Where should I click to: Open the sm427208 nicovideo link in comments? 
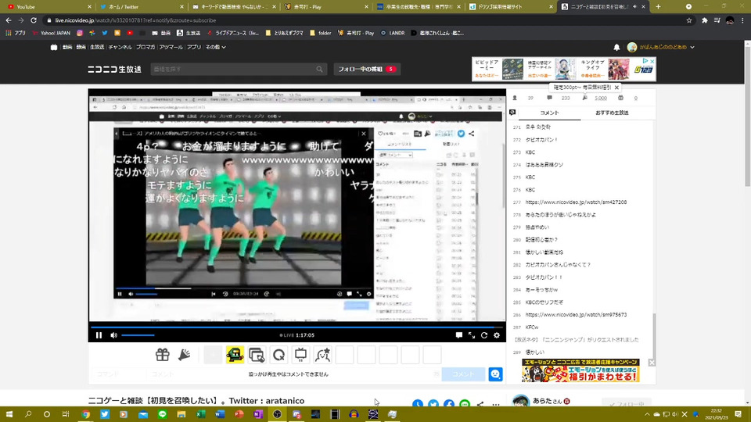pos(576,202)
